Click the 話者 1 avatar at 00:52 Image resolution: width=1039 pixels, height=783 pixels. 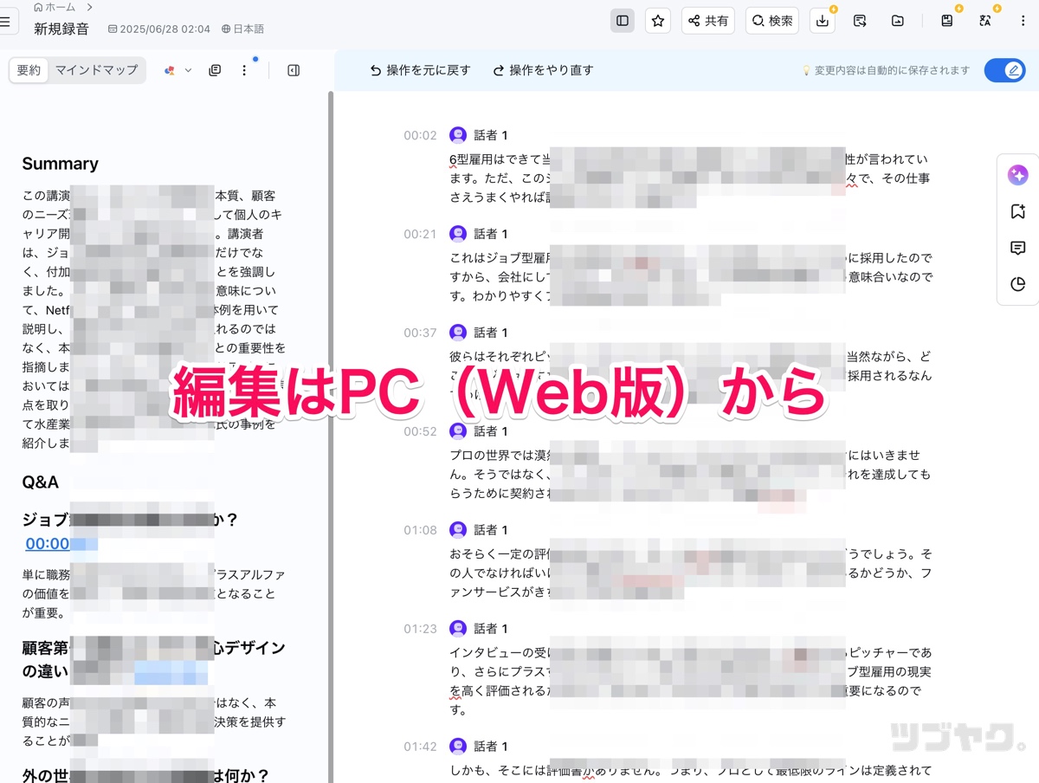click(458, 431)
